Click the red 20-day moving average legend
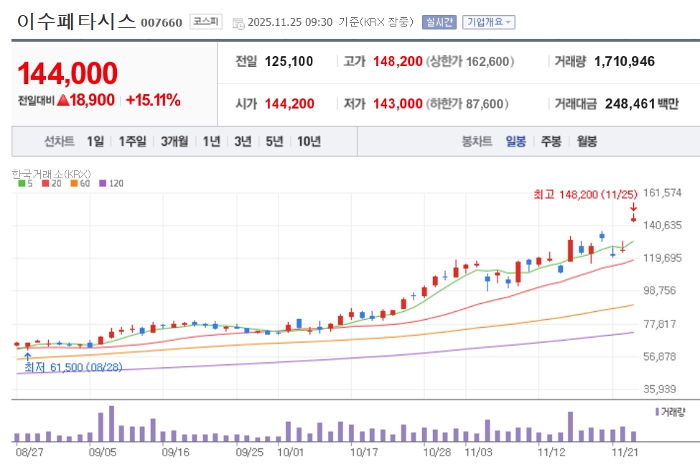The image size is (700, 475). 51,183
